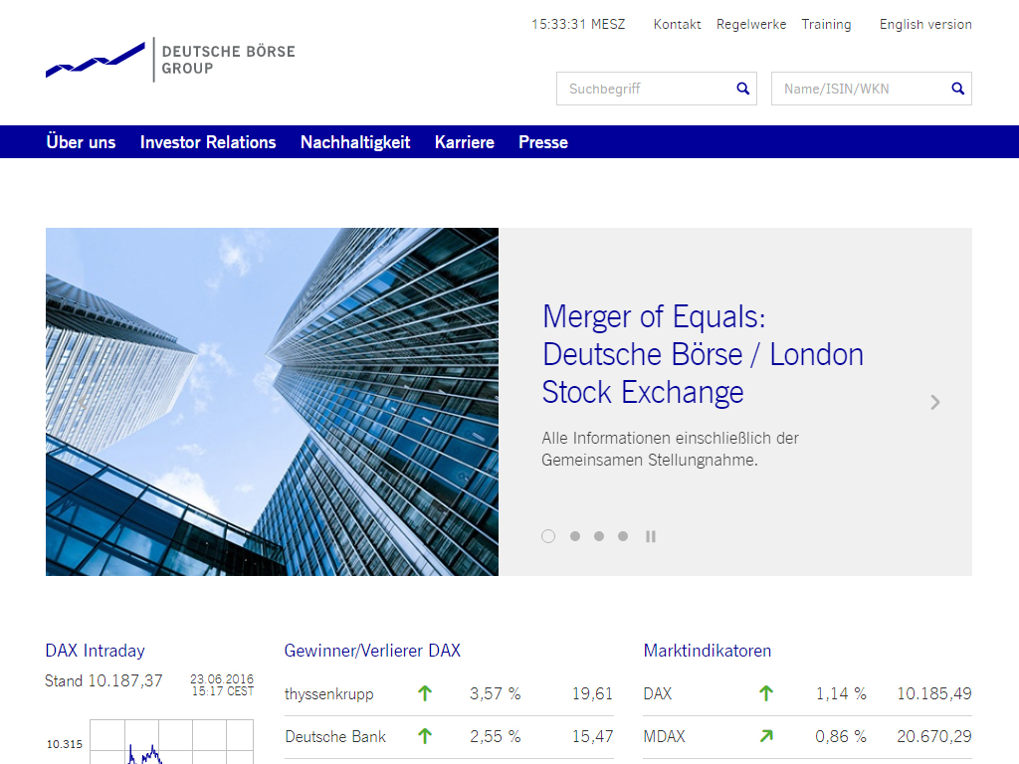Open Nachhaltigkeit in main navigation

[355, 141]
